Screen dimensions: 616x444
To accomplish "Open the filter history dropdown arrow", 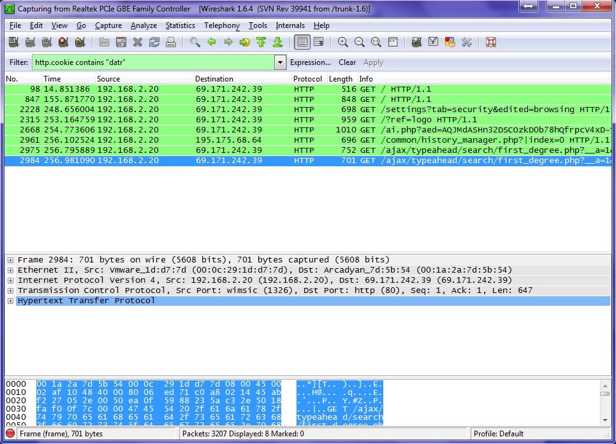I will (280, 62).
